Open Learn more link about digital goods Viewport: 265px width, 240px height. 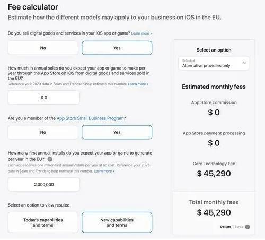[142, 33]
